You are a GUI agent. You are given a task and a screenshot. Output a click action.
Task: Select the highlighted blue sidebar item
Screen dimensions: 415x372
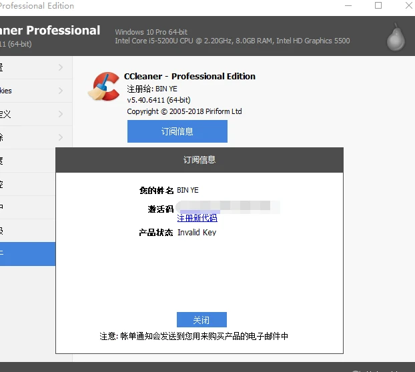[27, 254]
